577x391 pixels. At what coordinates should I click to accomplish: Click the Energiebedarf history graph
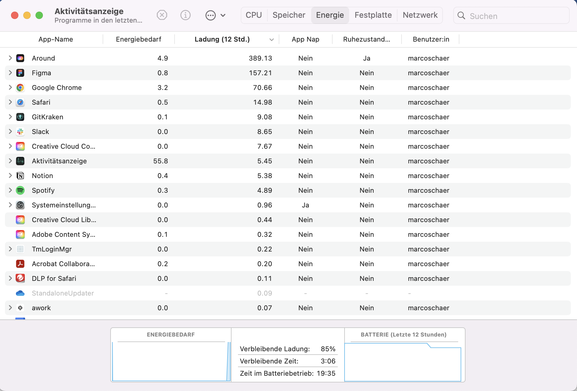[171, 361]
